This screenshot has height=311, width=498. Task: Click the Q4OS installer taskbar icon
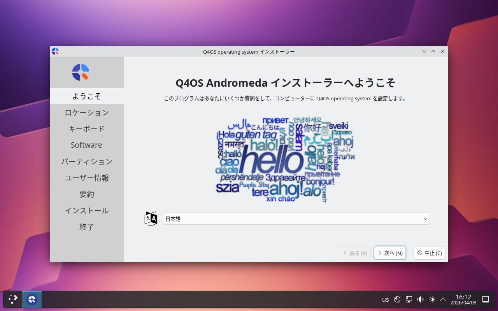click(x=32, y=299)
